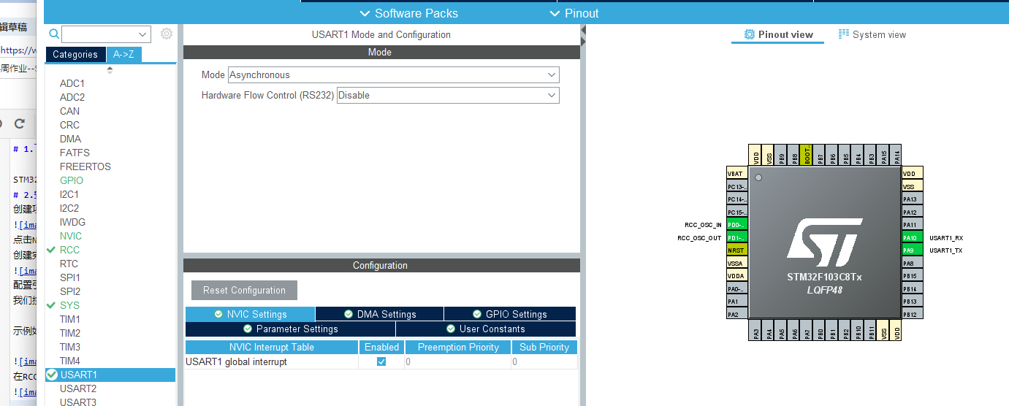Click the PA9 USART1_TX pin

913,250
